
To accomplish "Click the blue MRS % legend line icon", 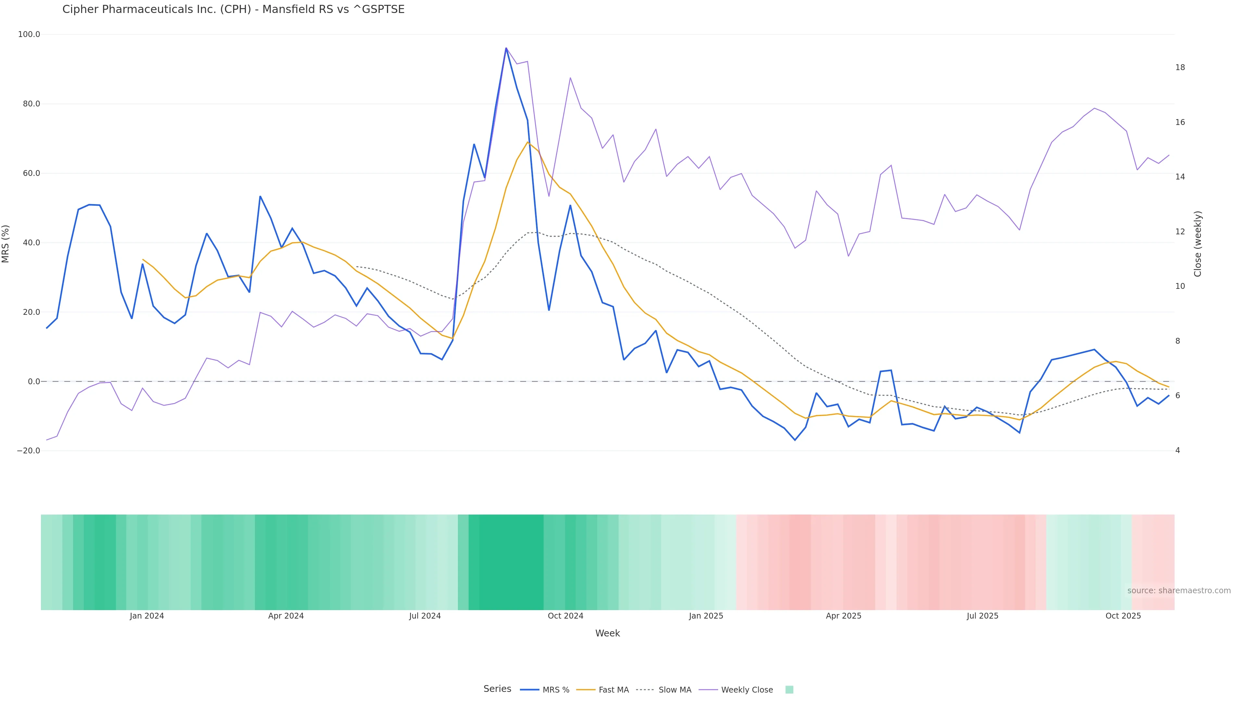I will (530, 690).
